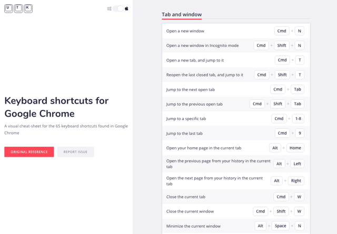Click the Right key badge
This screenshot has width=337, height=234.
coord(296,181)
